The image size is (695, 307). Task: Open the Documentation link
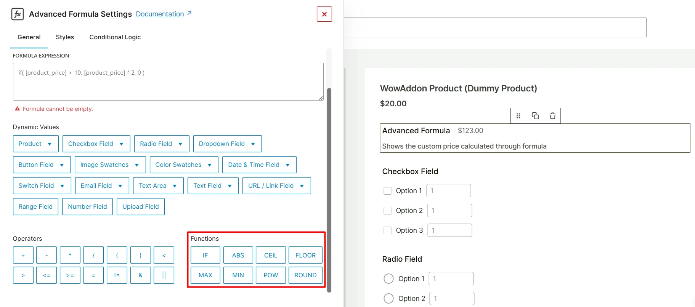click(x=160, y=14)
